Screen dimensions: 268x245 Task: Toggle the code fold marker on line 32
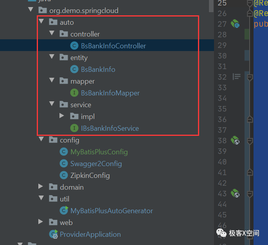pos(250,78)
